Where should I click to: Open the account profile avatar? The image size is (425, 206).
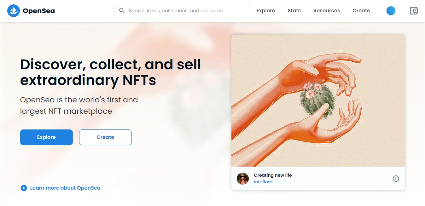click(391, 11)
